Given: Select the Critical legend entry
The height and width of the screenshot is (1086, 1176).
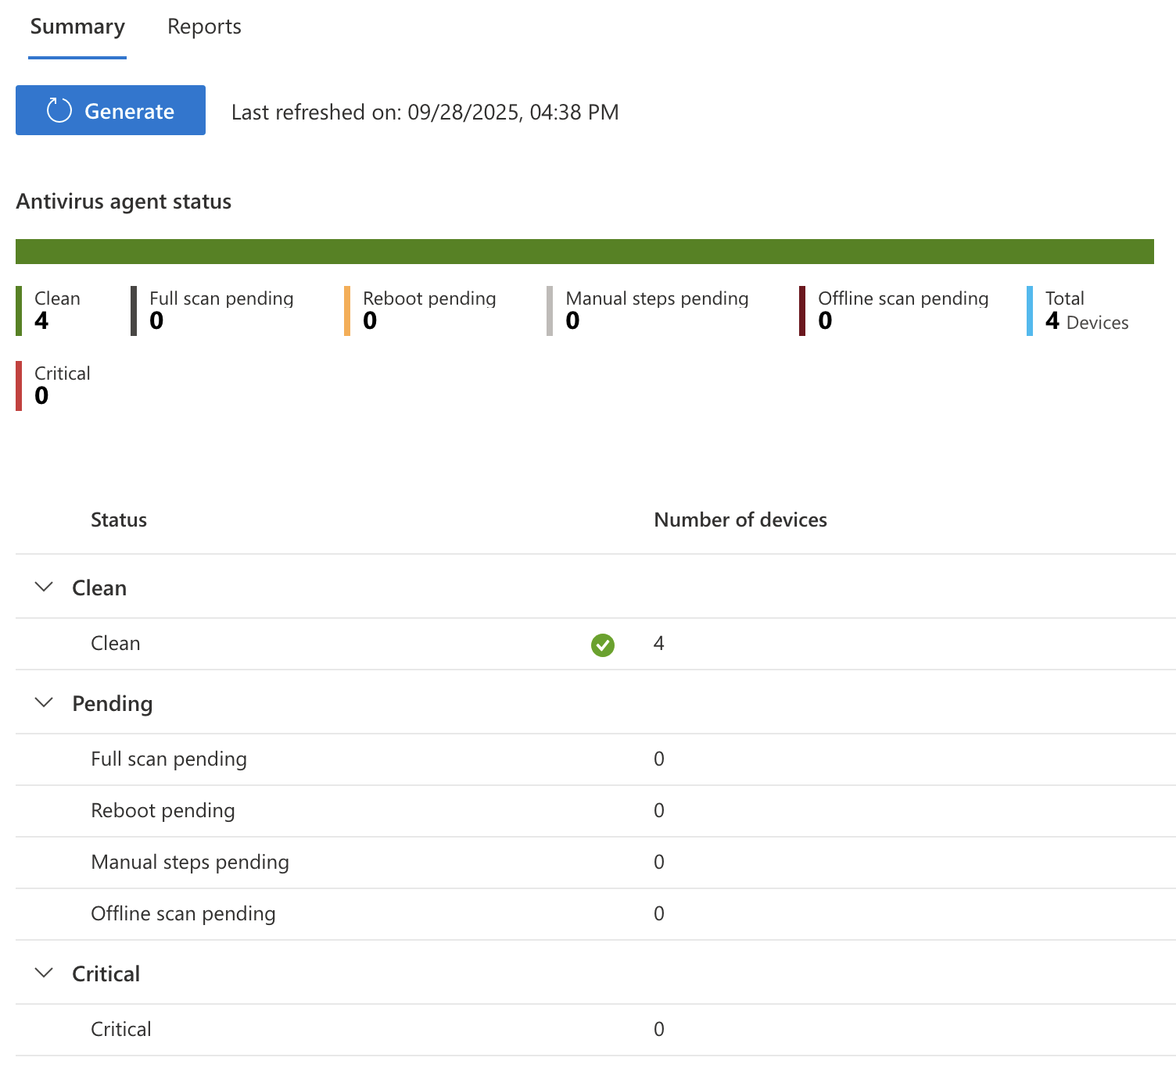Looking at the screenshot, I should point(62,384).
